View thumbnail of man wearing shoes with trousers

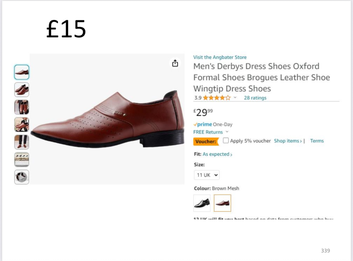[22, 142]
